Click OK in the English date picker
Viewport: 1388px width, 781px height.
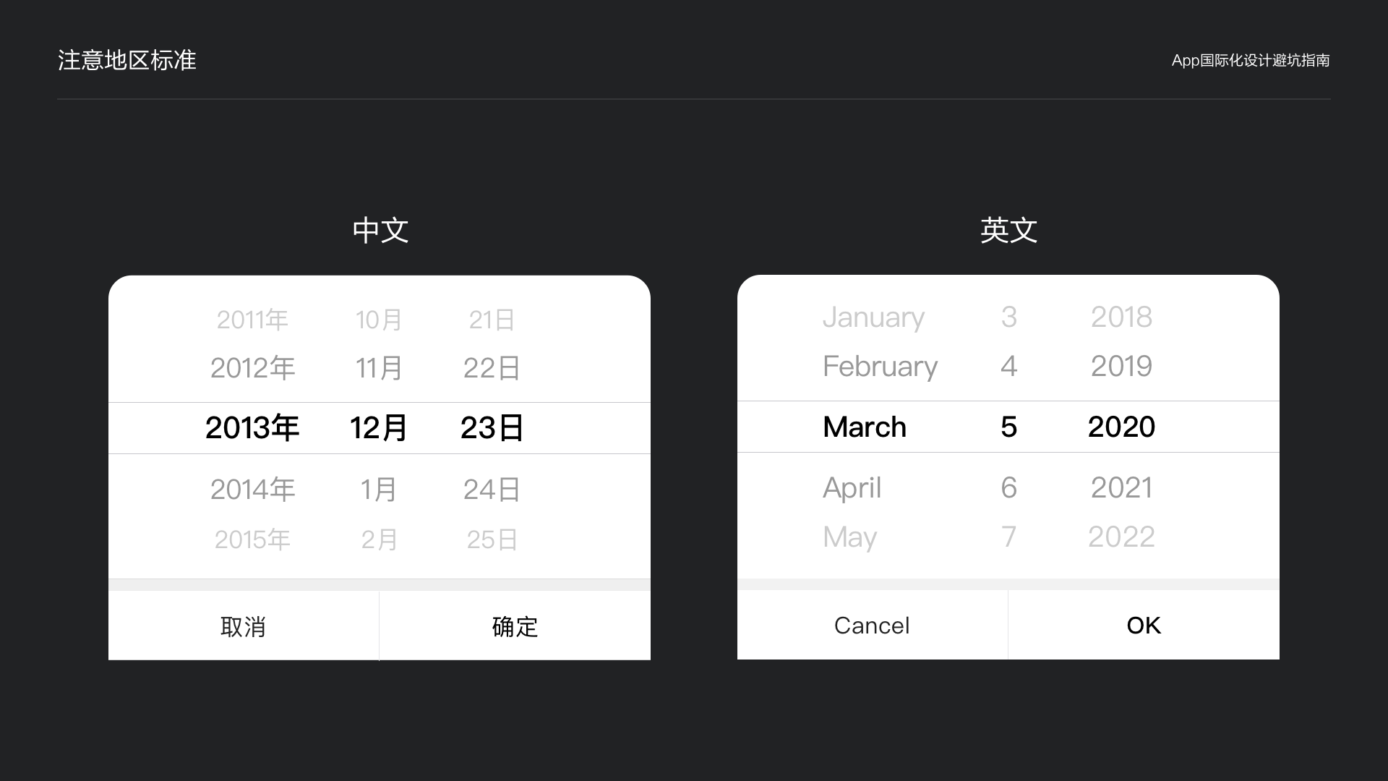[x=1143, y=625]
